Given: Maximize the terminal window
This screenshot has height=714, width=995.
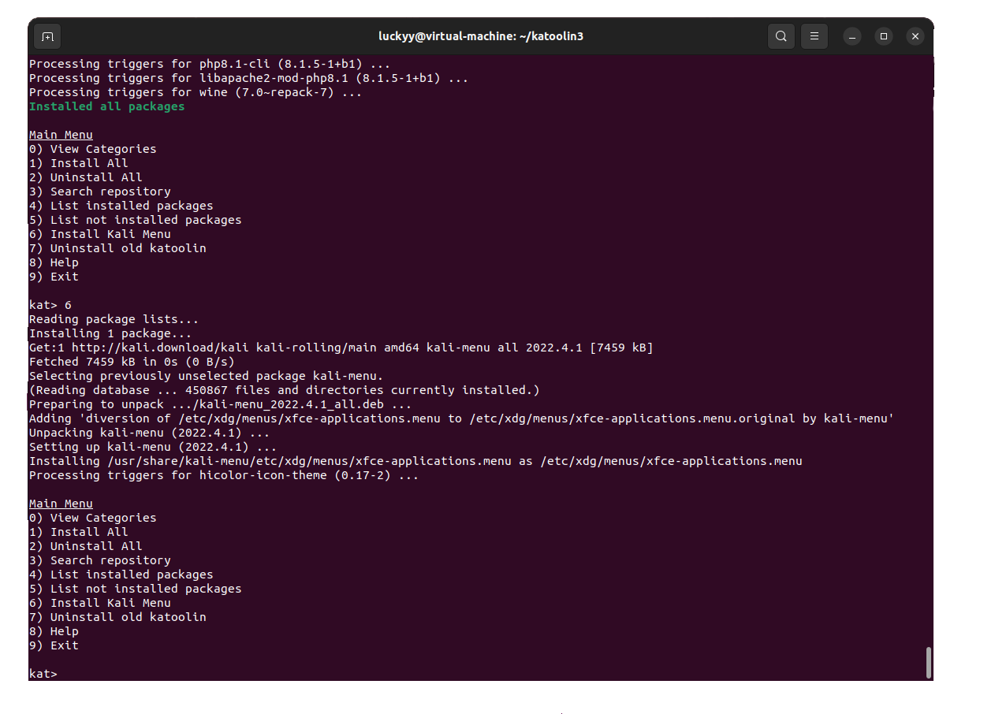Looking at the screenshot, I should [884, 36].
